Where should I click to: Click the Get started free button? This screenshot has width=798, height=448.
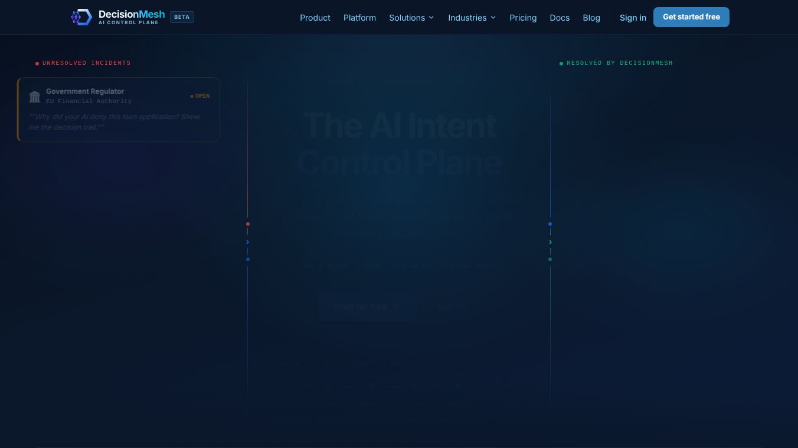691,17
